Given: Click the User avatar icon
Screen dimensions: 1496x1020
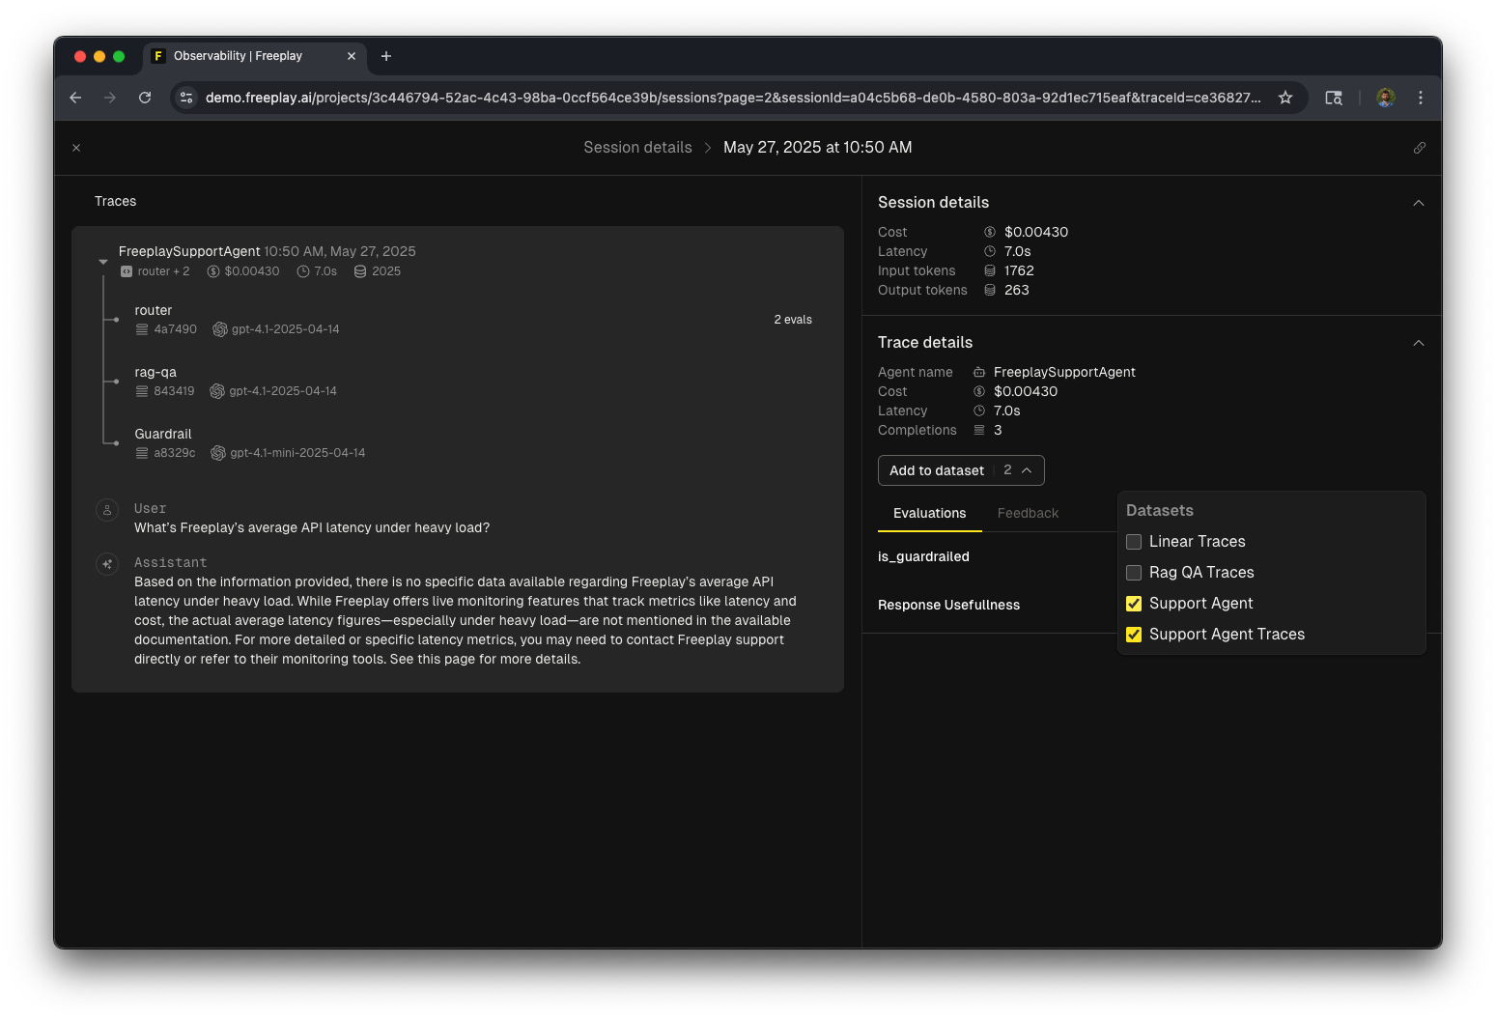Looking at the screenshot, I should 107,510.
